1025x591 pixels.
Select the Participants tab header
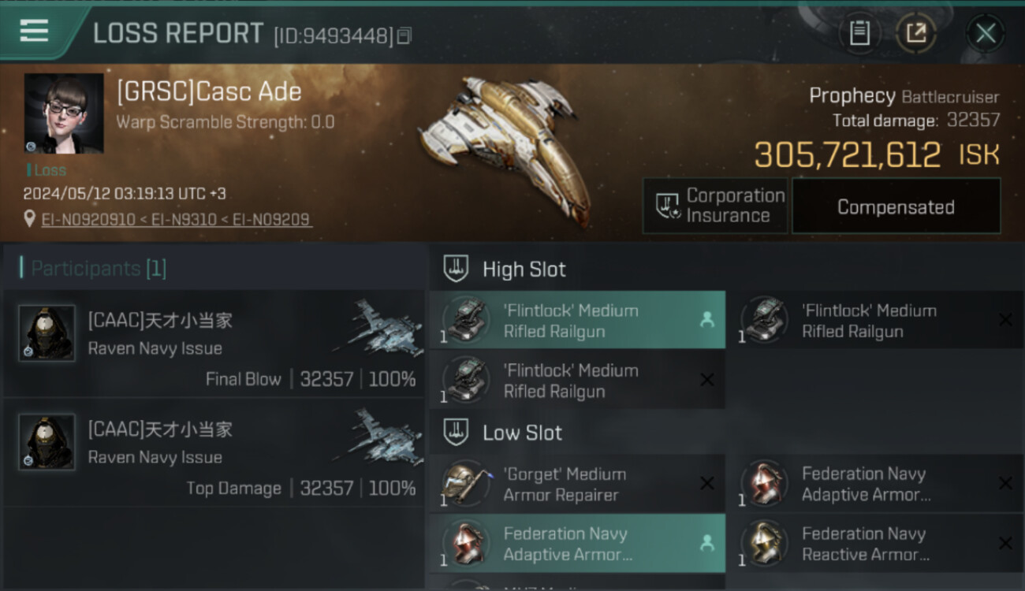point(94,269)
